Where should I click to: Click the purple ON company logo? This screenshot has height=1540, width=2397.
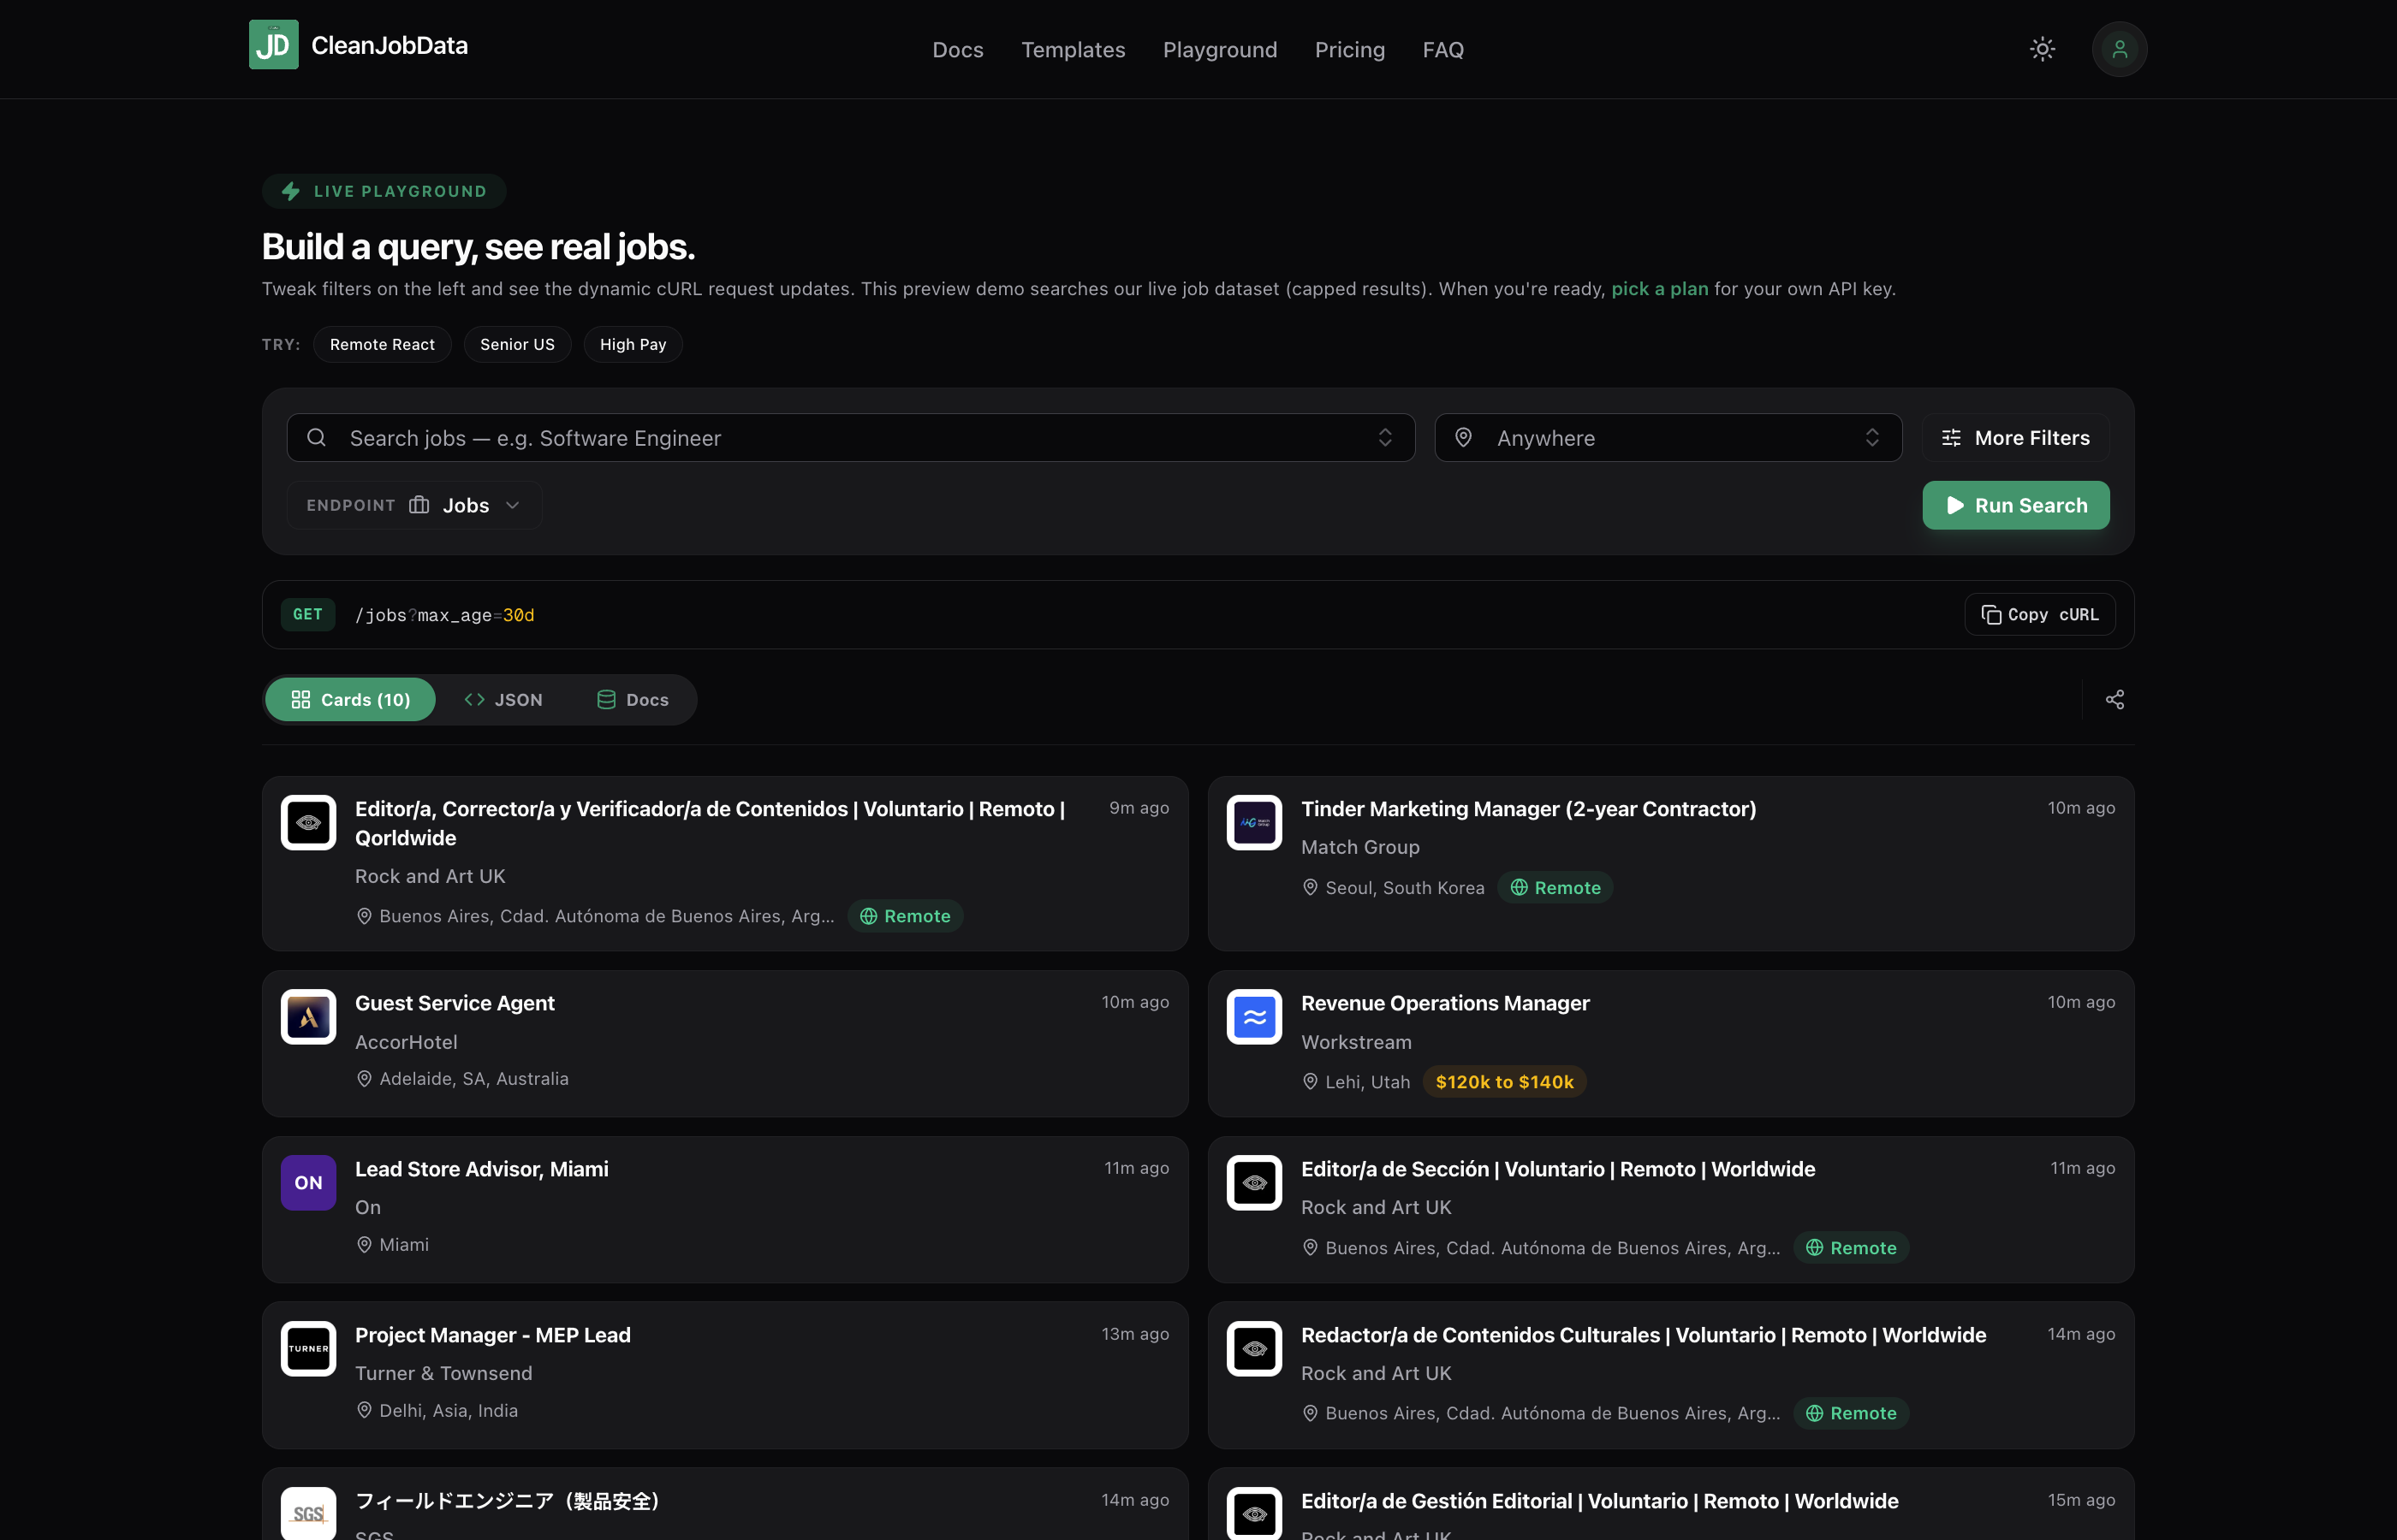pyautogui.click(x=308, y=1183)
